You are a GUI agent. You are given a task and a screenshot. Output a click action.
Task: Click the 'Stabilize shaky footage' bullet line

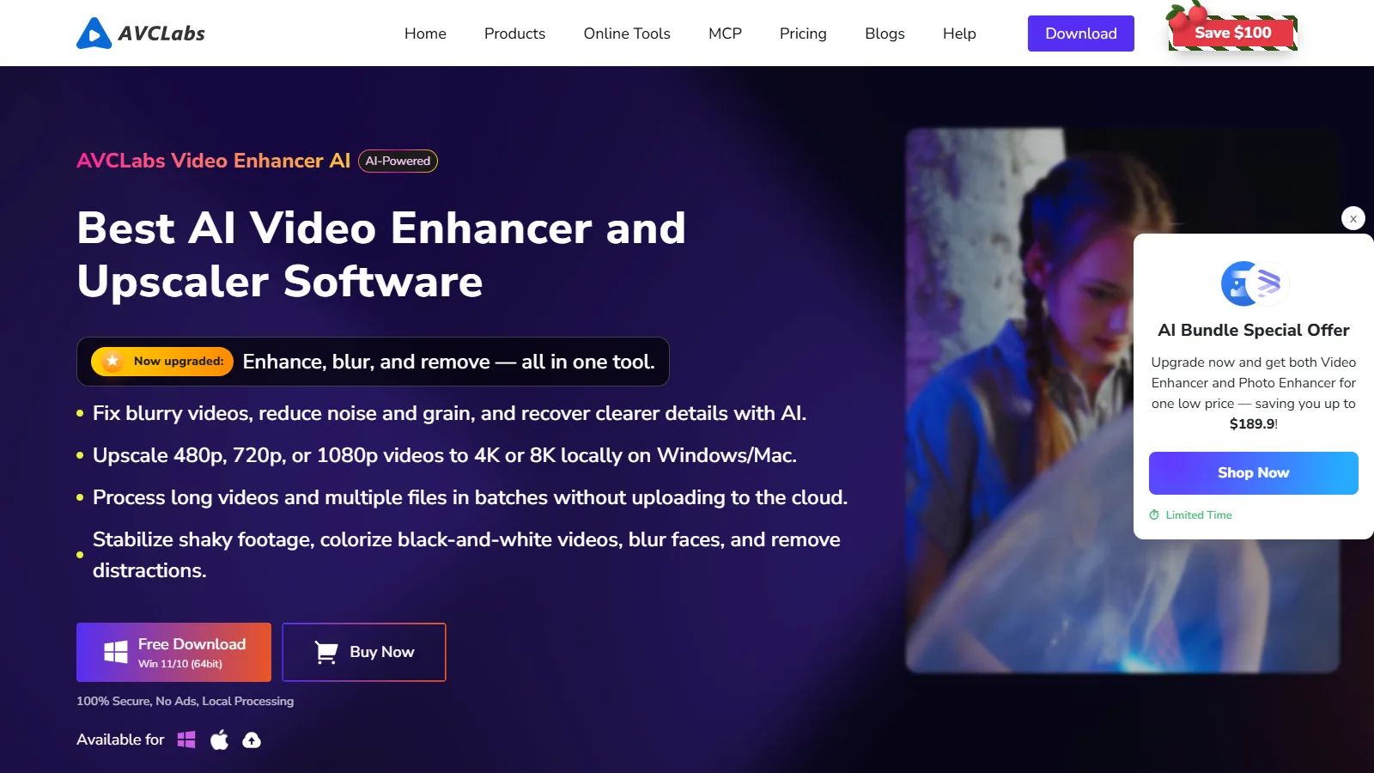click(466, 555)
